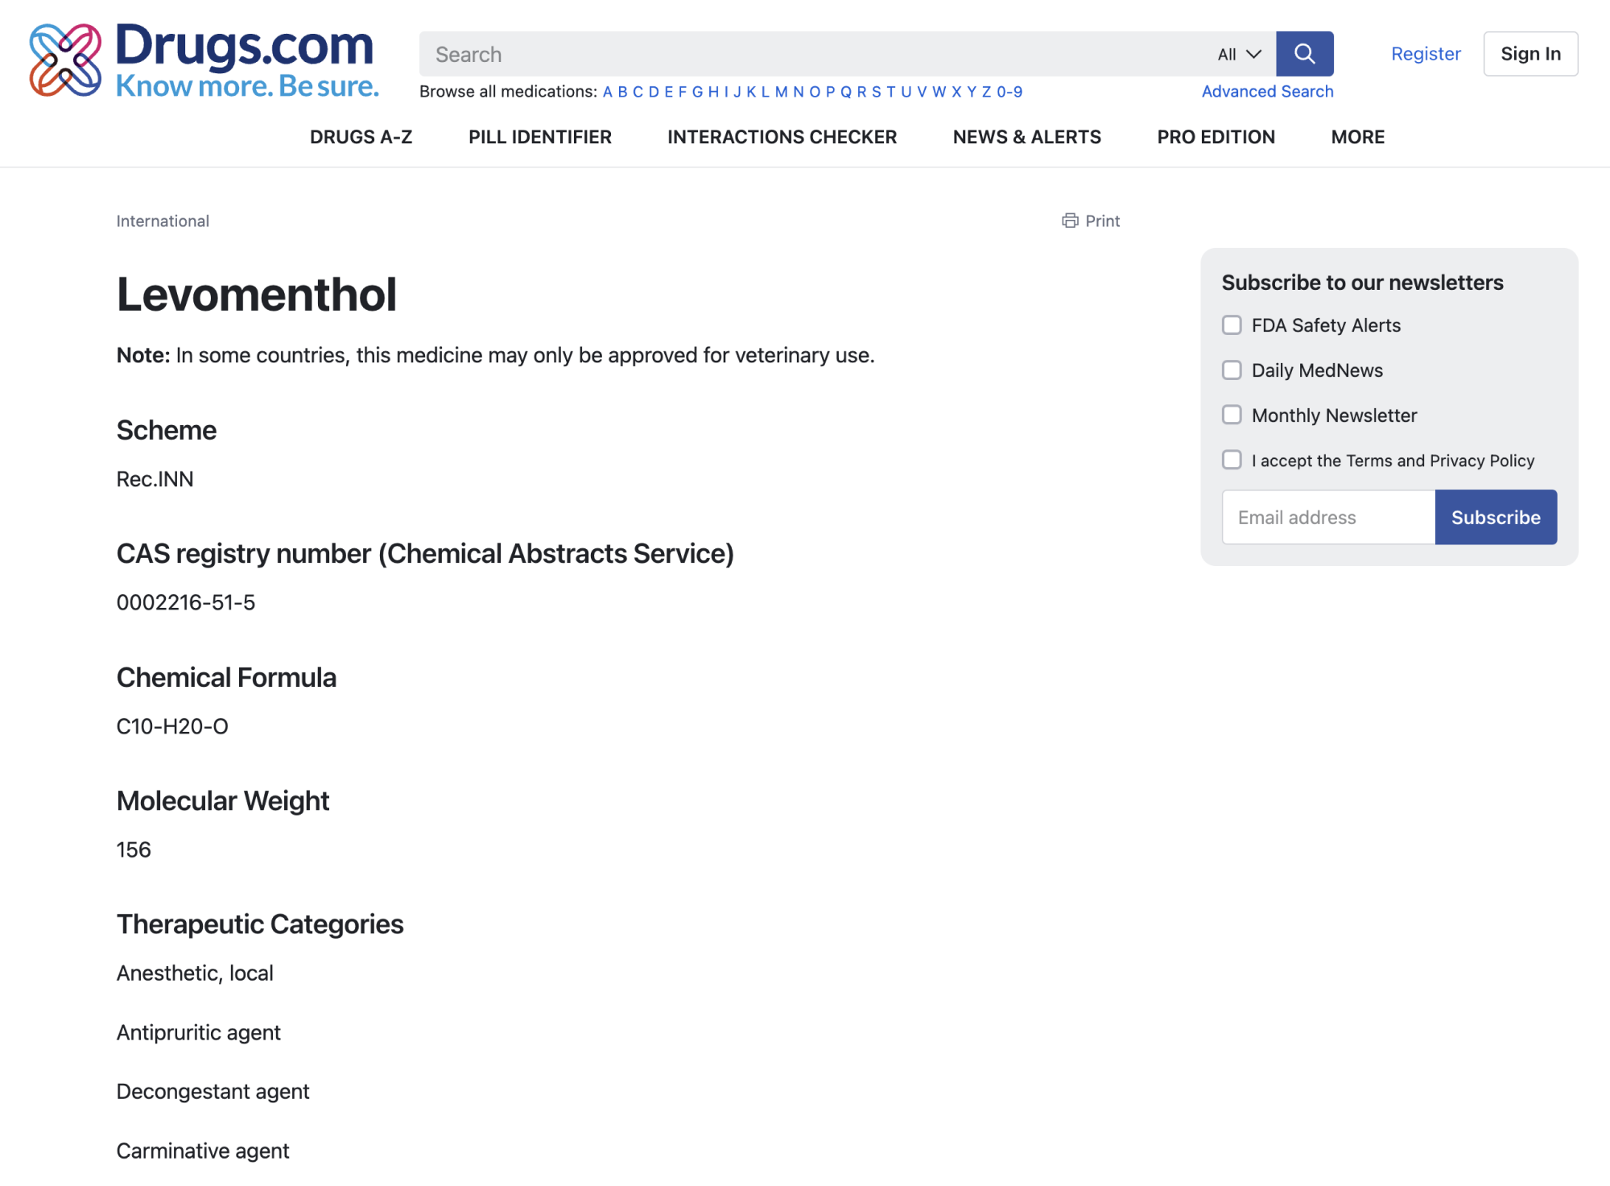Click the DRUGS A-Z menu item

(x=361, y=136)
